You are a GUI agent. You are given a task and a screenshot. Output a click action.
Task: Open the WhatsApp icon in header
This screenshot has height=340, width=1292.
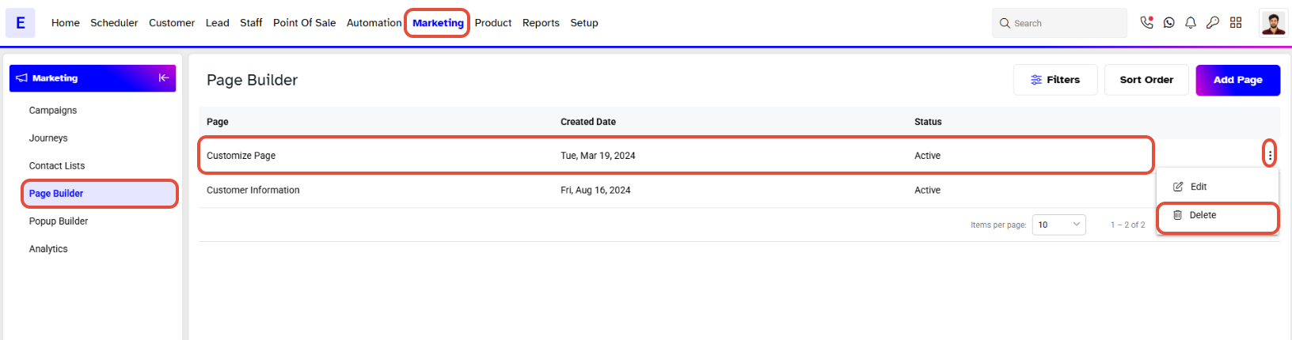click(x=1168, y=23)
